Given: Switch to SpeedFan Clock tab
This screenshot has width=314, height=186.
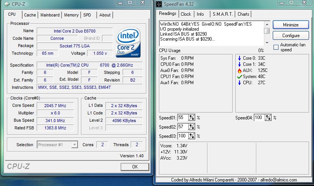Looking at the screenshot, I should pos(186,14).
